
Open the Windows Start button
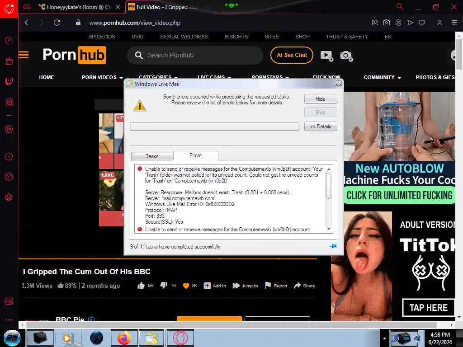(12, 338)
